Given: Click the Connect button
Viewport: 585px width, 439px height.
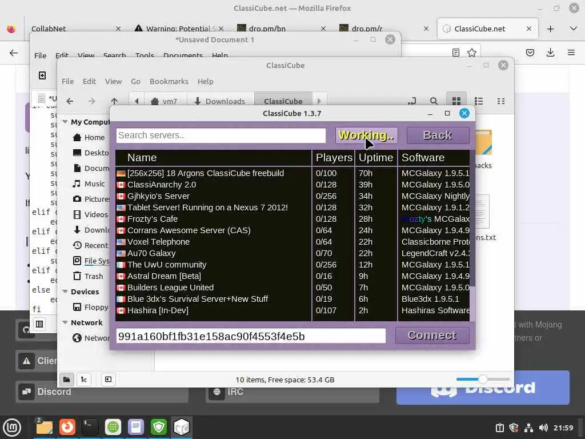Looking at the screenshot, I should (x=432, y=336).
